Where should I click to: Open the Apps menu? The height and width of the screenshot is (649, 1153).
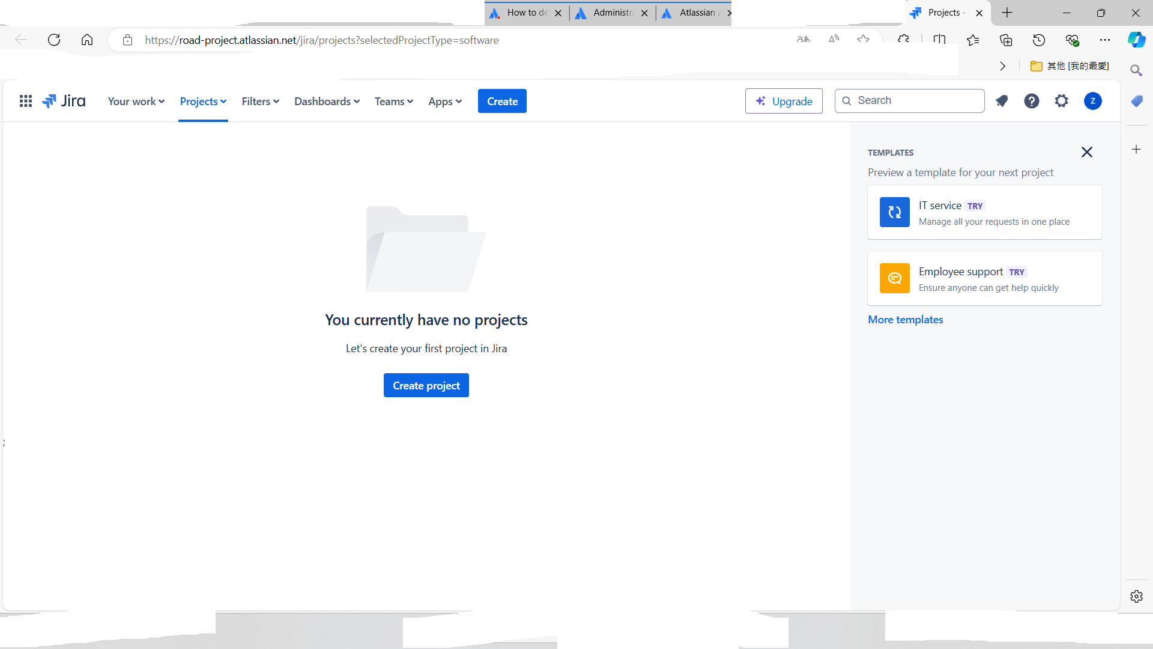coord(444,101)
